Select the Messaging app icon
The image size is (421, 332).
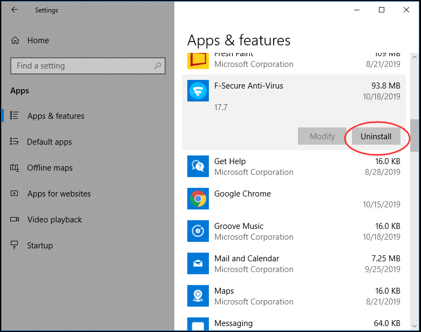[x=198, y=324]
